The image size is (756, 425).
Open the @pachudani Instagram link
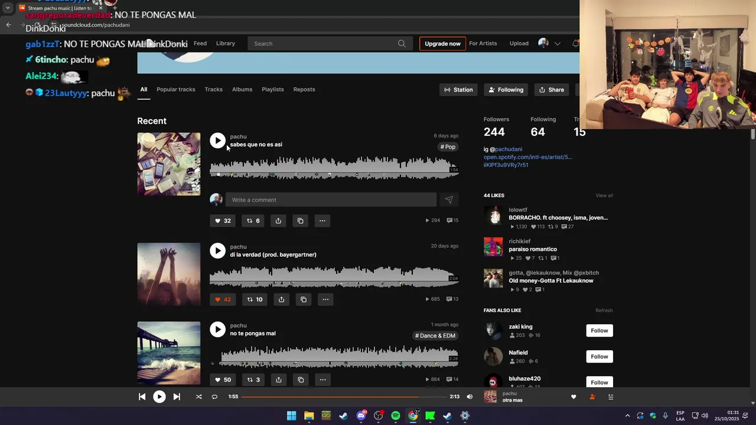point(509,149)
